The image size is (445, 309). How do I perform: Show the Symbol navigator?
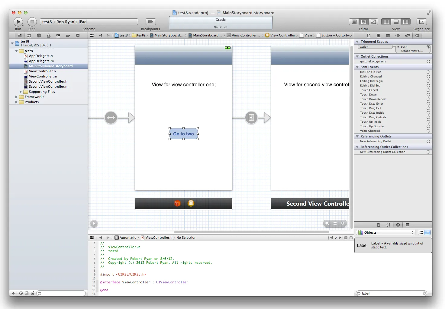pyautogui.click(x=29, y=36)
